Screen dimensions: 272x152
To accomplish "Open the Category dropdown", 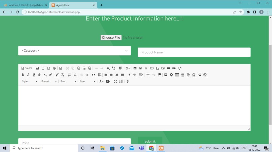I will click(x=75, y=51).
